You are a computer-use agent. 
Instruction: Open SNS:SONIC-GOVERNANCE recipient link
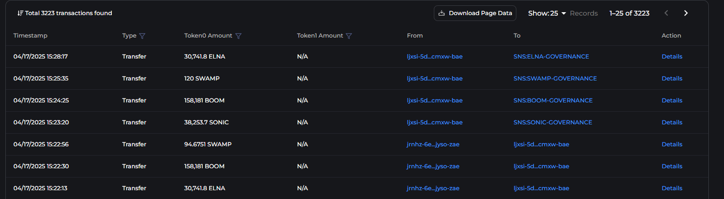point(553,122)
